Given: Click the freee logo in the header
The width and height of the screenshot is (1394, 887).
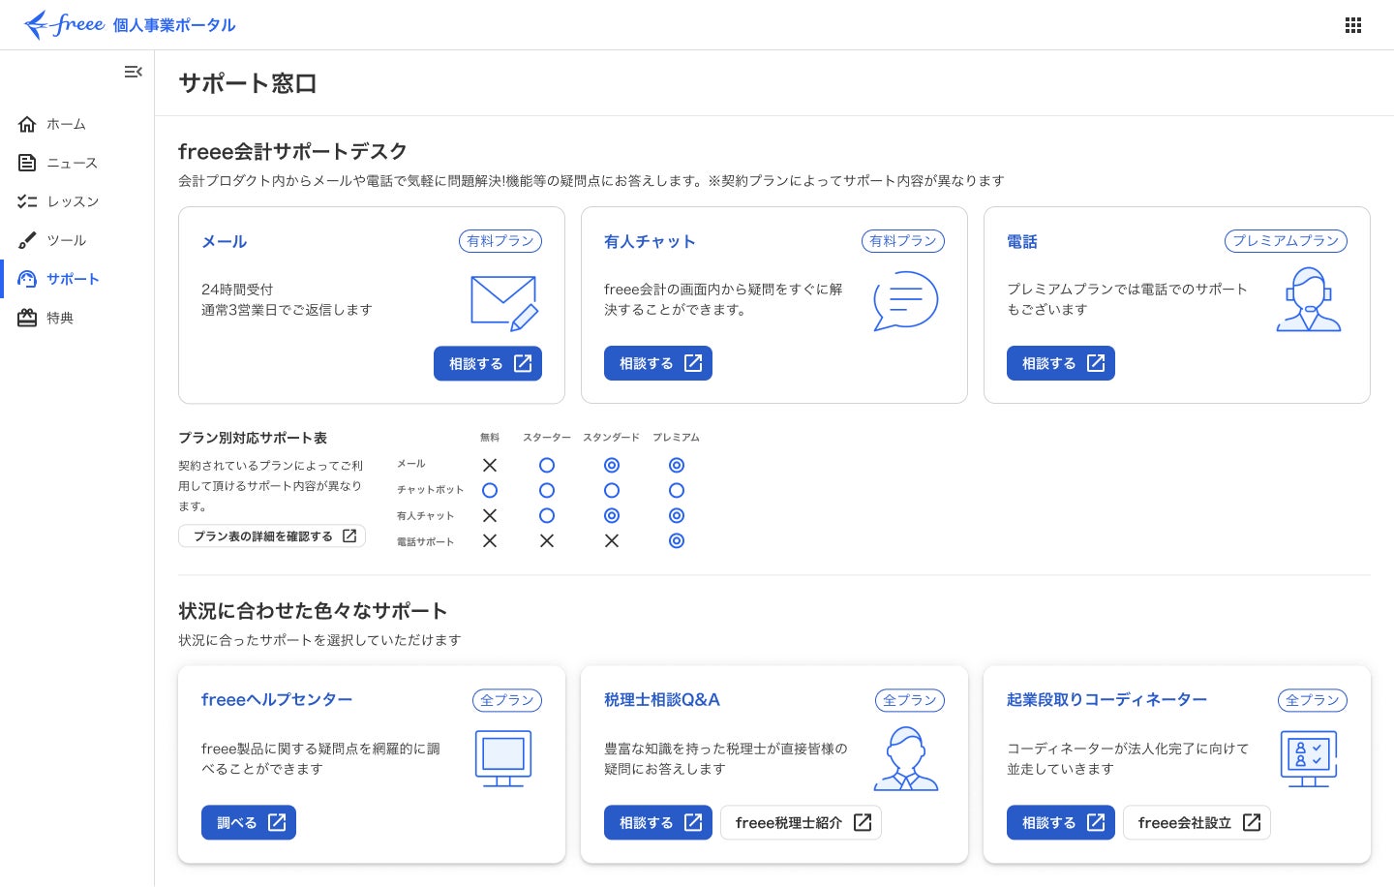Looking at the screenshot, I should pos(64,24).
